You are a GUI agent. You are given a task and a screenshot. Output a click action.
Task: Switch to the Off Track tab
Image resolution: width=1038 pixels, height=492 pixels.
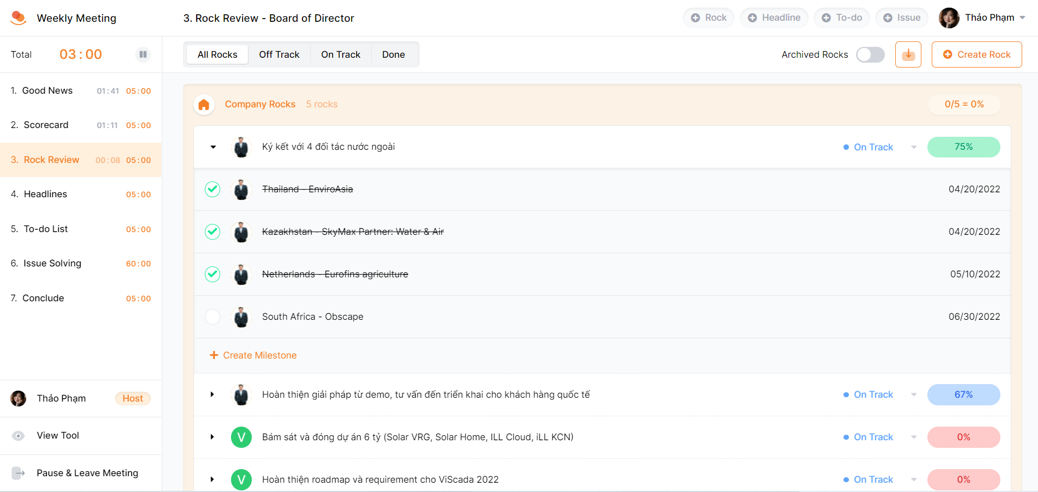[280, 54]
